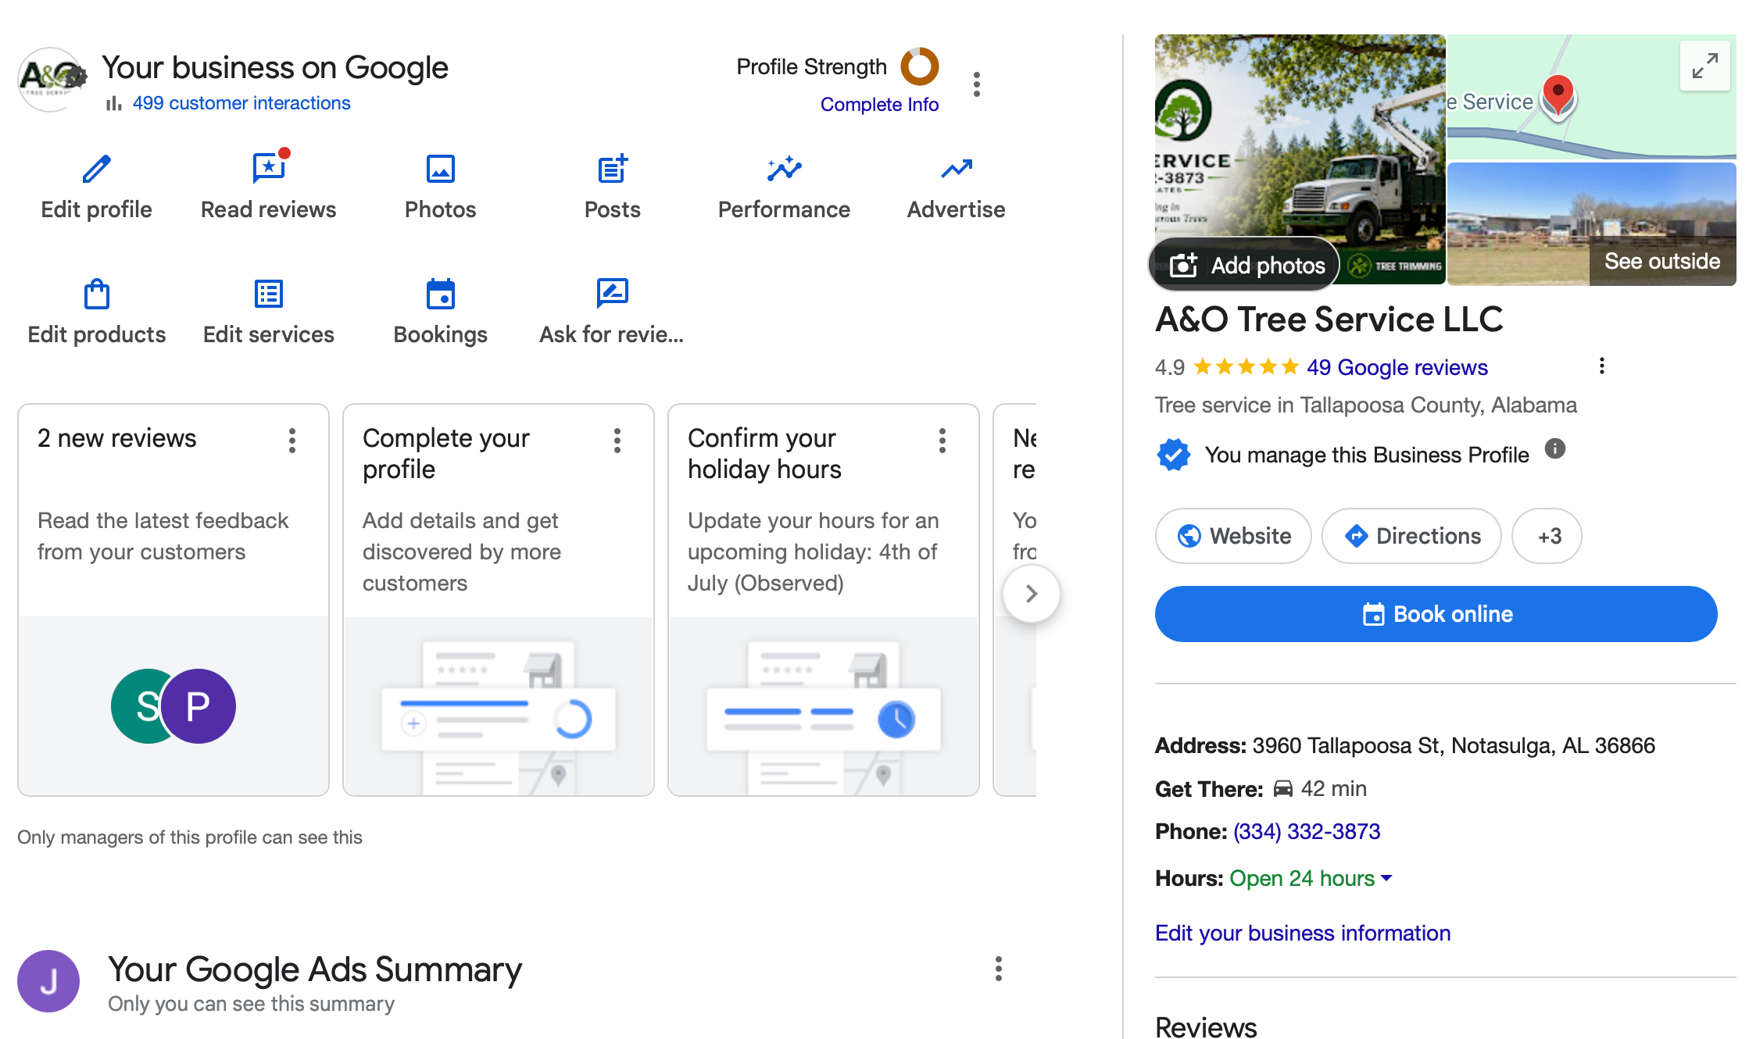Open three-dot menu beside Profile Strength
The width and height of the screenshot is (1749, 1039).
(976, 84)
